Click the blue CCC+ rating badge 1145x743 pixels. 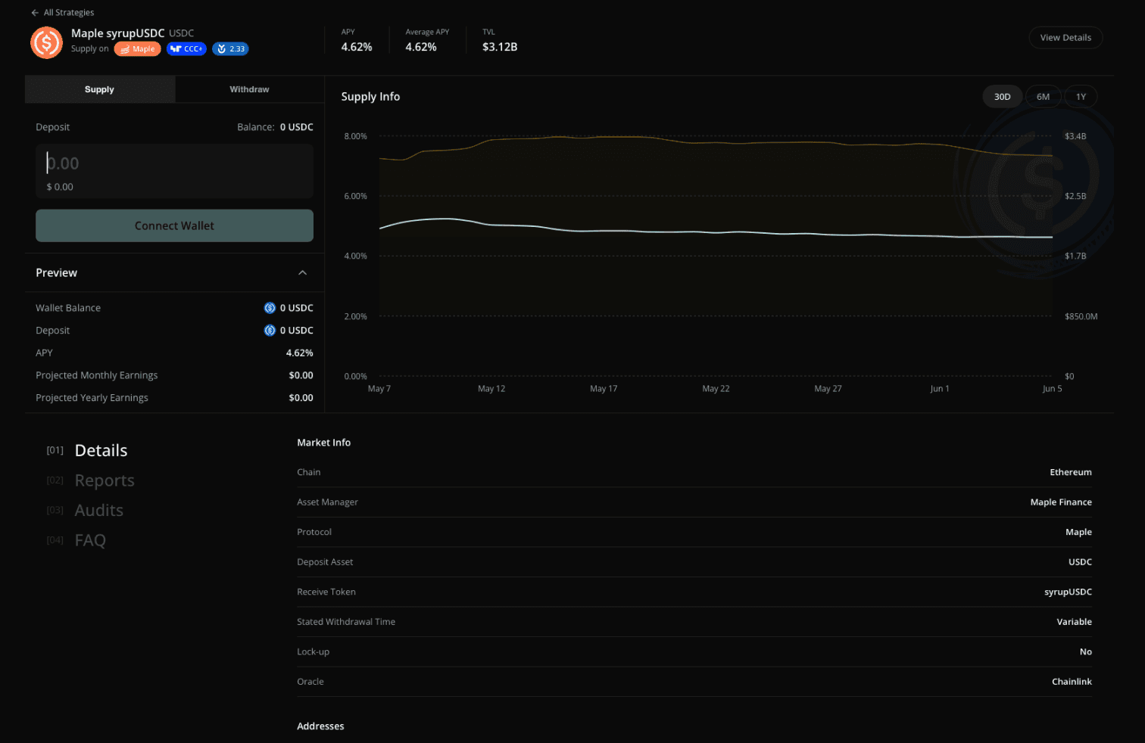[x=186, y=49]
